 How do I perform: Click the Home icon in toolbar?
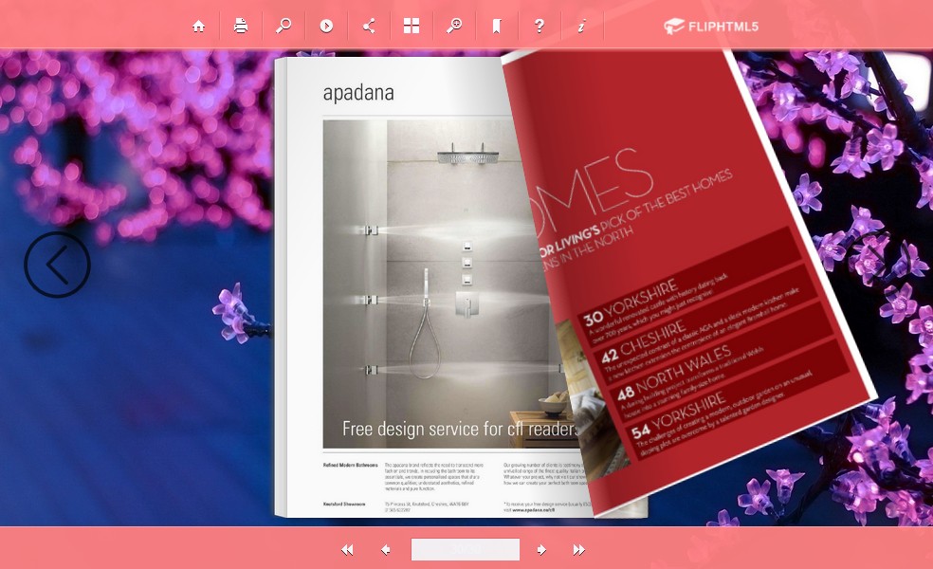[x=198, y=27]
